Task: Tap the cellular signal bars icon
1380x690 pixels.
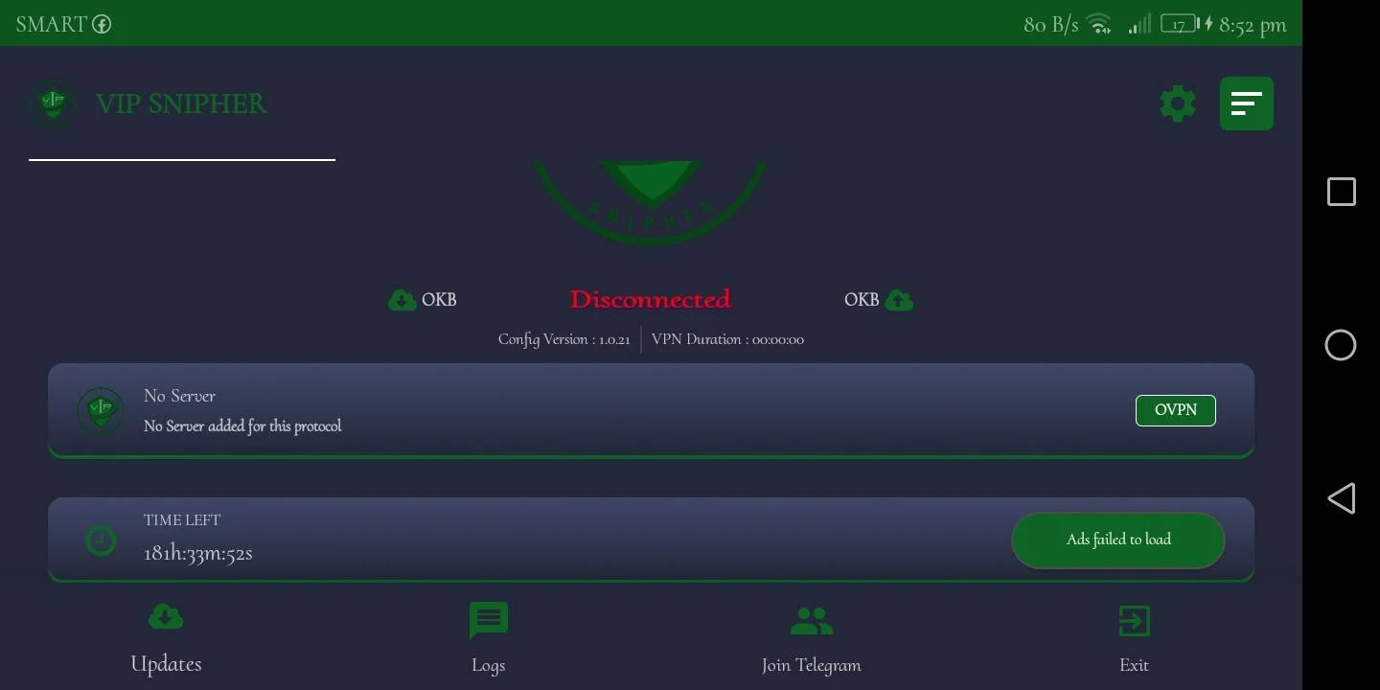Action: pos(1139,24)
